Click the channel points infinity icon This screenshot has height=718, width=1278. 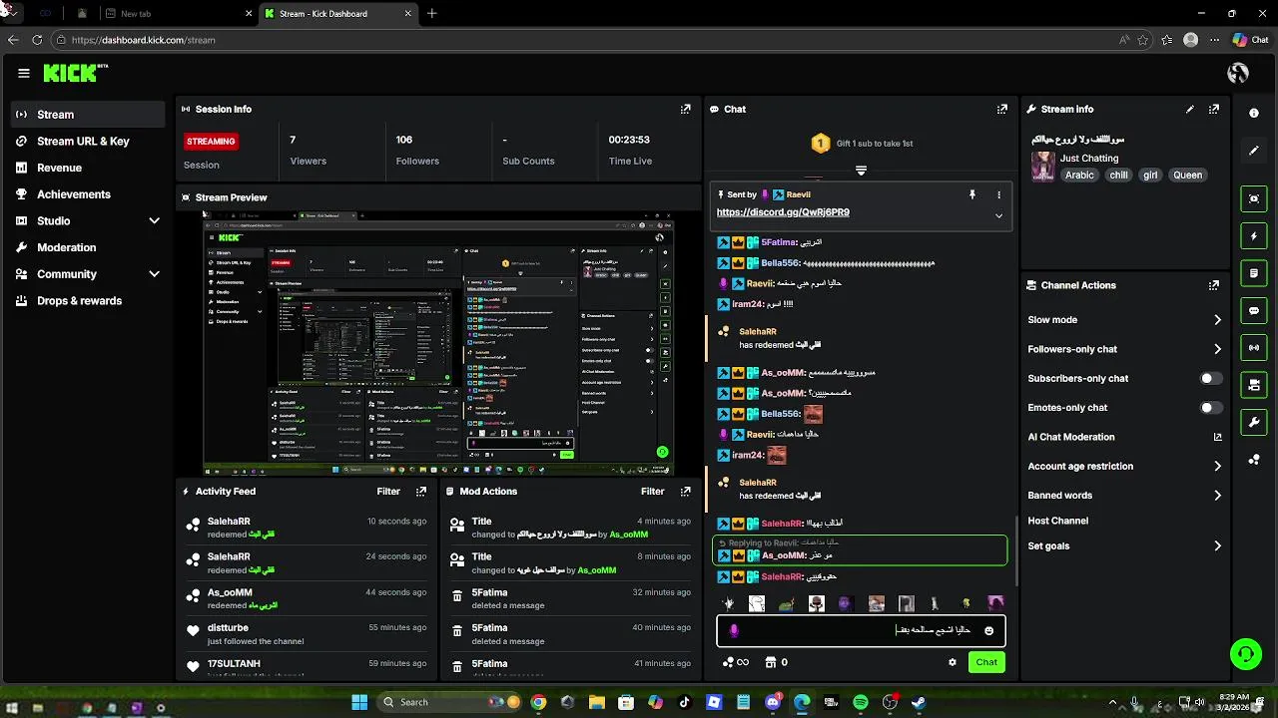(x=735, y=662)
